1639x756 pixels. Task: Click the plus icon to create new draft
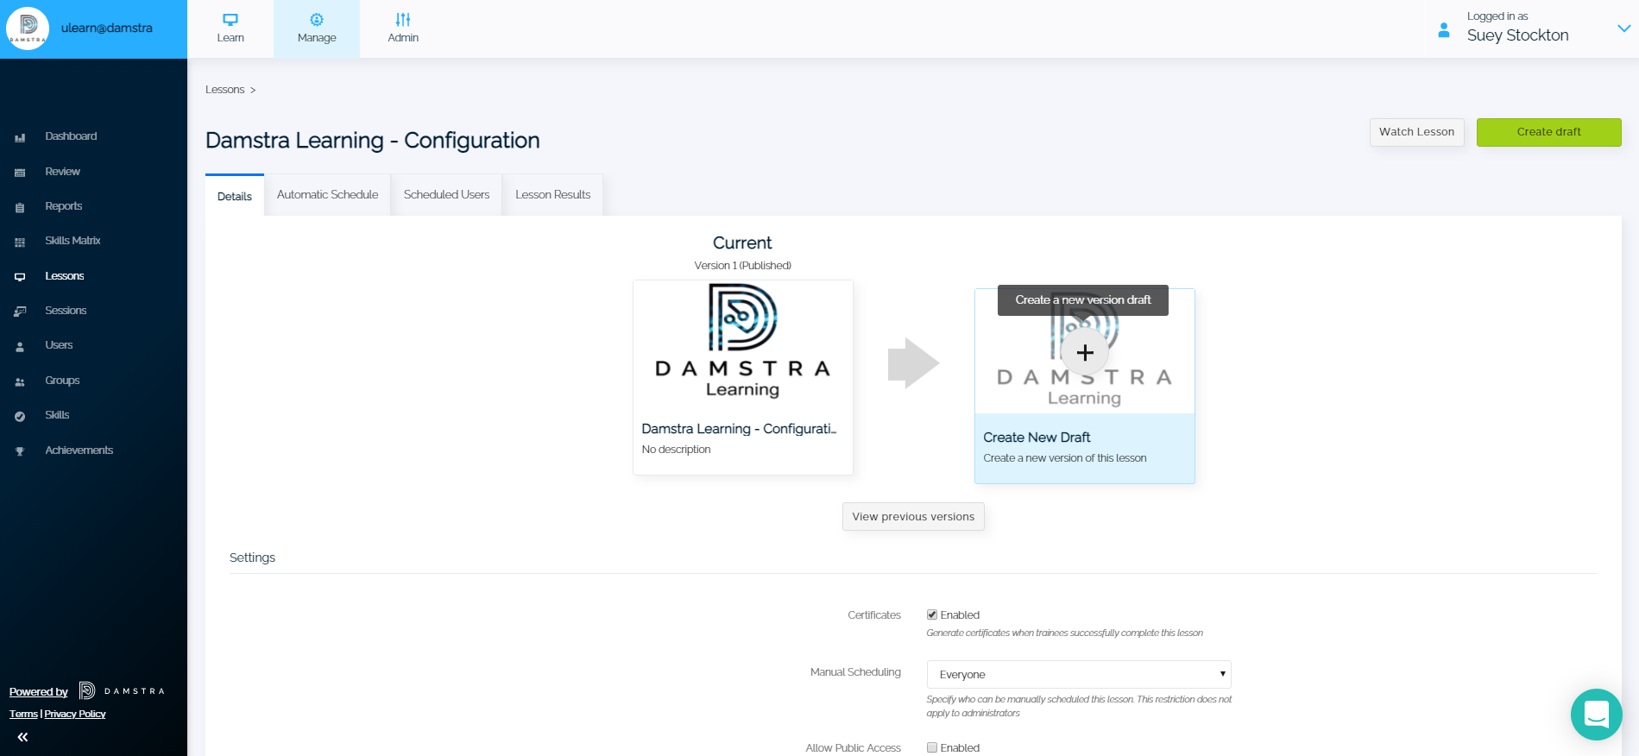pyautogui.click(x=1085, y=352)
